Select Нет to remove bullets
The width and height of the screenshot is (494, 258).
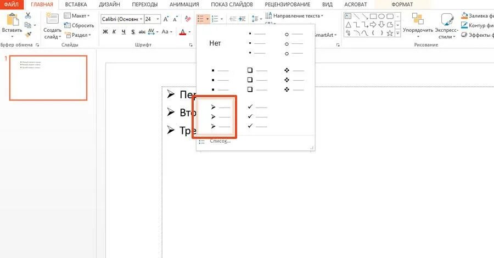[x=215, y=43]
